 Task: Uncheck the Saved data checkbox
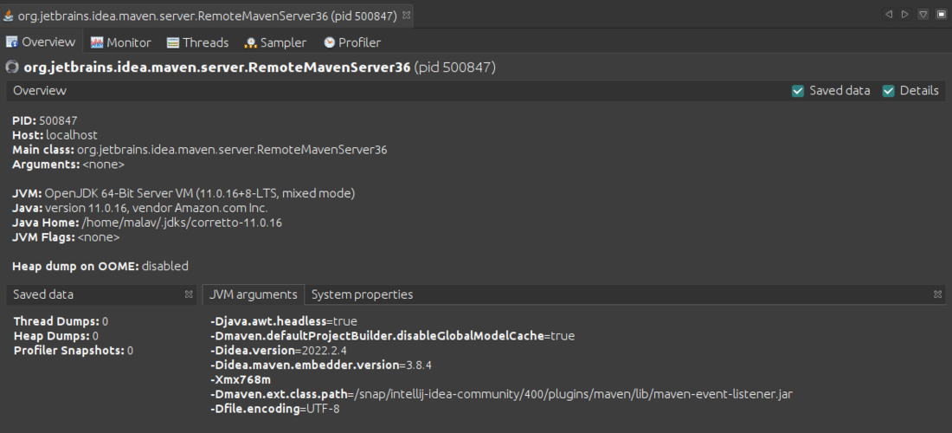798,91
